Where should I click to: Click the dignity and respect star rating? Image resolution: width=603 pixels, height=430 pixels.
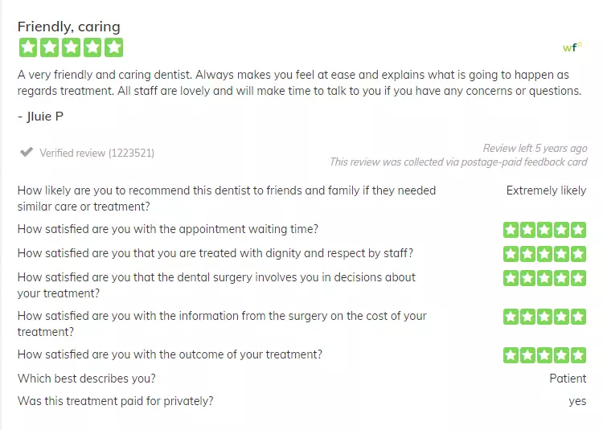point(544,254)
